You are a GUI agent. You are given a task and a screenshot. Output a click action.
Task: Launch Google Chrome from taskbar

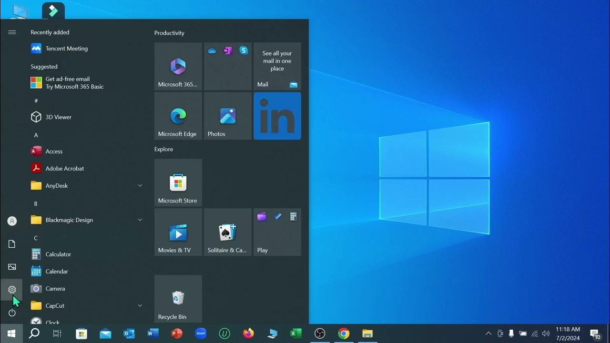pos(344,333)
